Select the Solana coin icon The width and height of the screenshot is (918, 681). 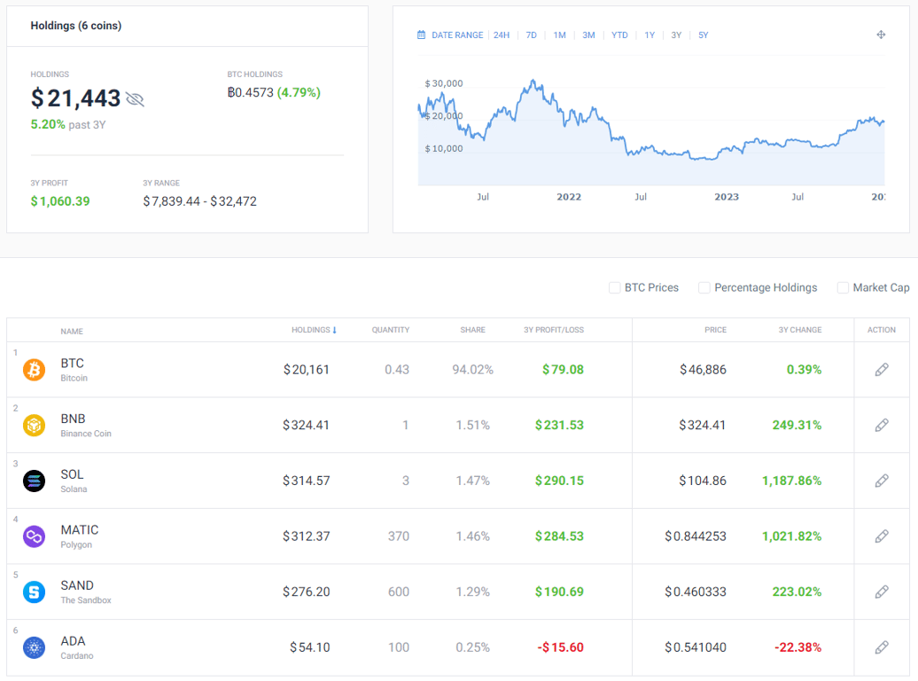[34, 481]
